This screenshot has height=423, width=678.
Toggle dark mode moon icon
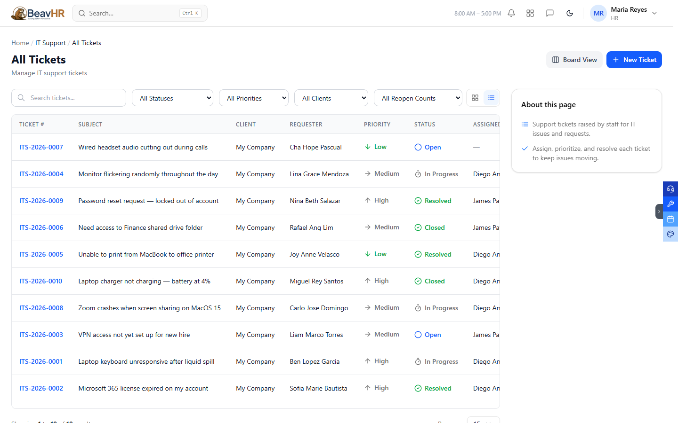[570, 13]
